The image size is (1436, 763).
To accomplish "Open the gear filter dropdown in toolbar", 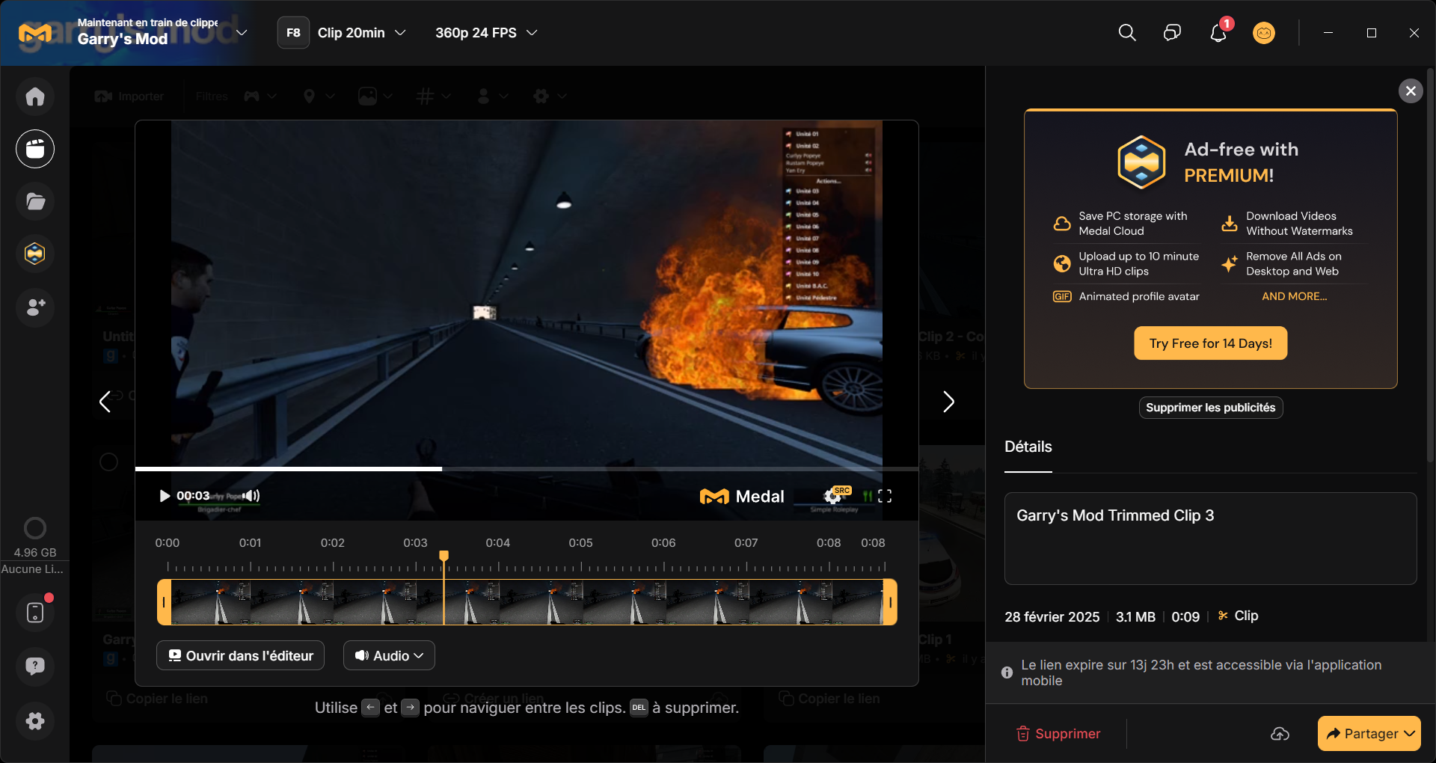I will pos(550,96).
